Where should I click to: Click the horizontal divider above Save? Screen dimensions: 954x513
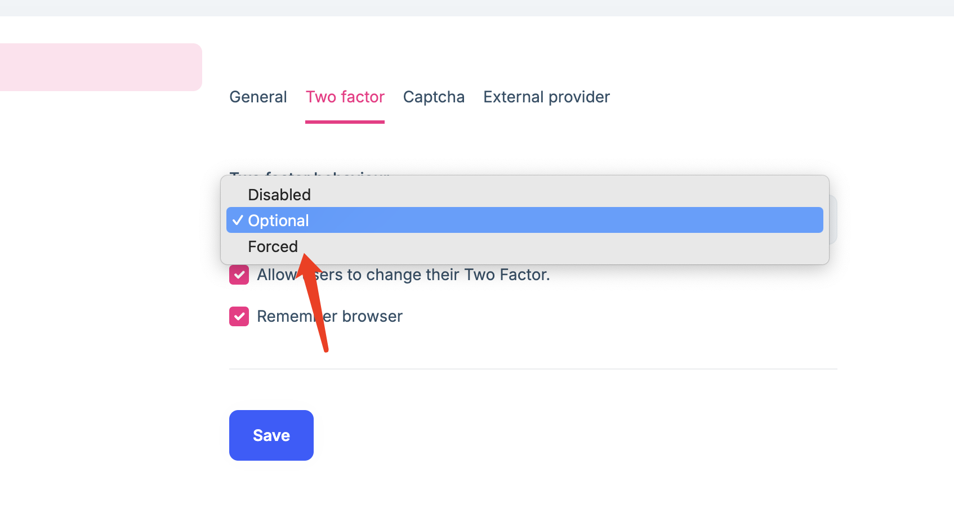(x=533, y=369)
